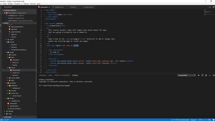Open main.ts in the explorer
215x121 pixels.
click(13, 37)
